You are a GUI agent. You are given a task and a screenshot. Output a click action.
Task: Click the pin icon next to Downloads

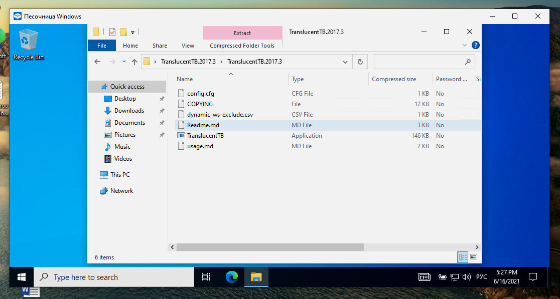pyautogui.click(x=162, y=111)
